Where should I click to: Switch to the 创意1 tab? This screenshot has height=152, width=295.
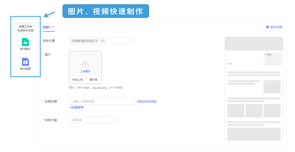pyautogui.click(x=46, y=27)
